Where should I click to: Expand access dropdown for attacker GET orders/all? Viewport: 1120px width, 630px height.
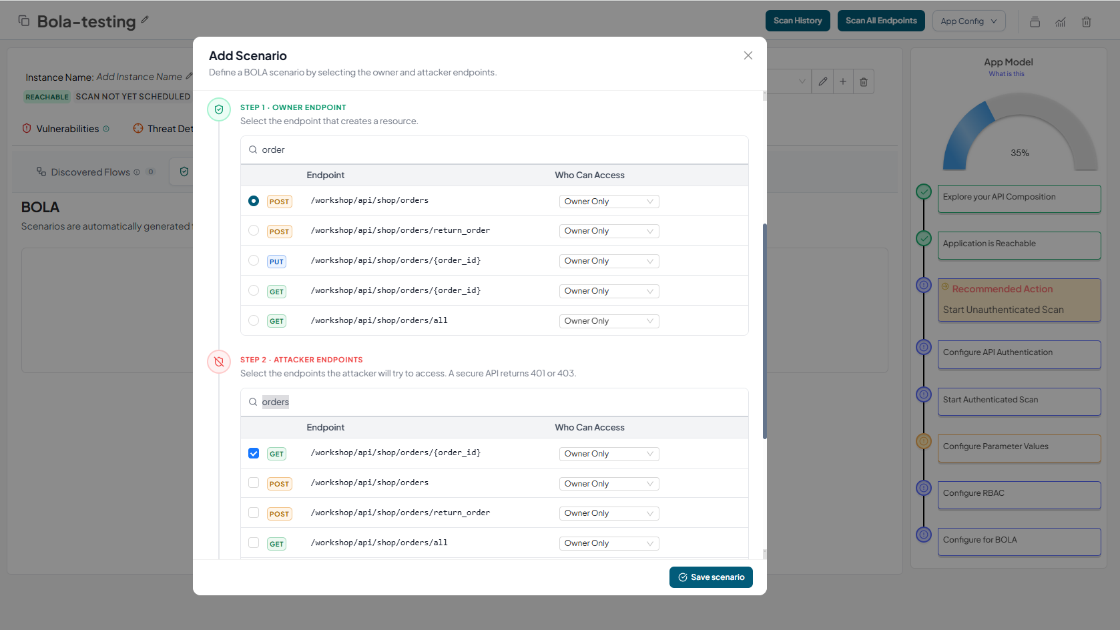tap(609, 543)
